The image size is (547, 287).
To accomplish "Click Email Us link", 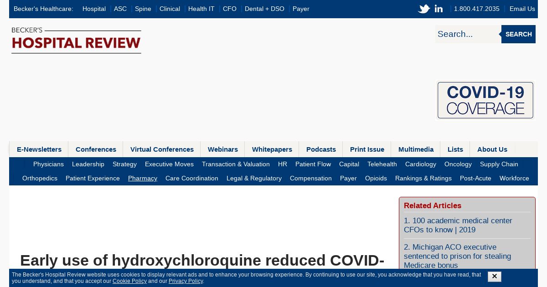I will [x=522, y=9].
